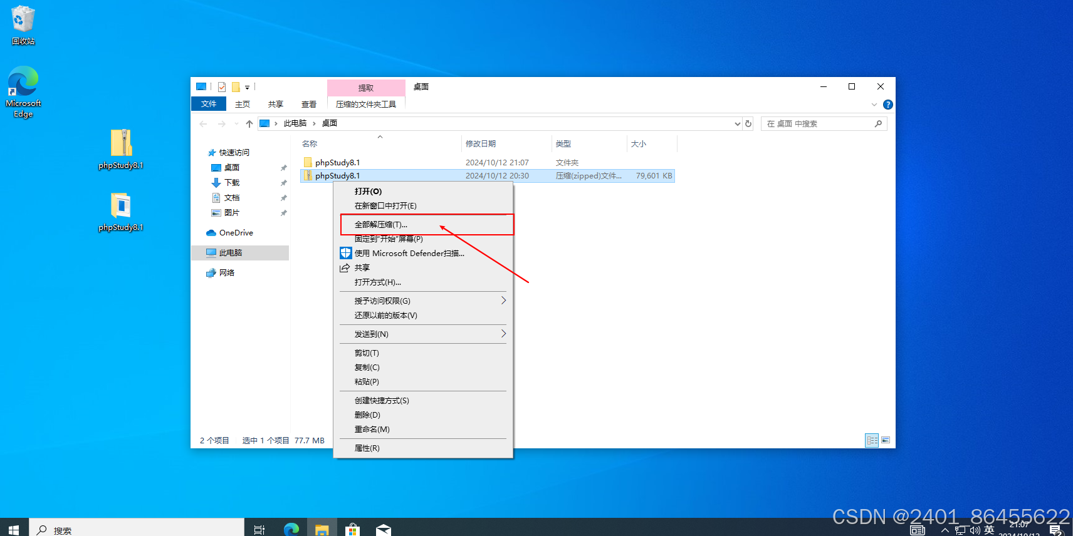Screen dimensions: 1073x536
Task: Choose 打开方式(H)... menu item
Action: [423, 282]
